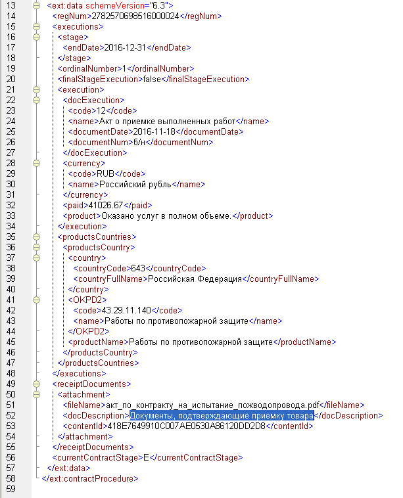Viewport: 403px width, 498px height.
Task: Click the closing ext:contractProcedure tag
Action: click(x=90, y=479)
